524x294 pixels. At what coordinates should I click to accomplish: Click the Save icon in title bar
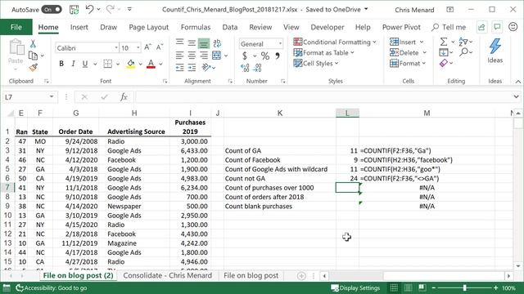[x=74, y=9]
